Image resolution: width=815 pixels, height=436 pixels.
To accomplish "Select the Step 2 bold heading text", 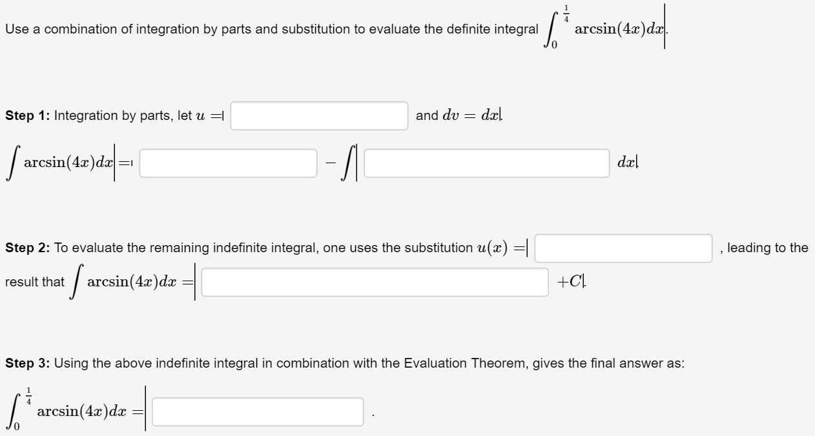I will click(26, 248).
